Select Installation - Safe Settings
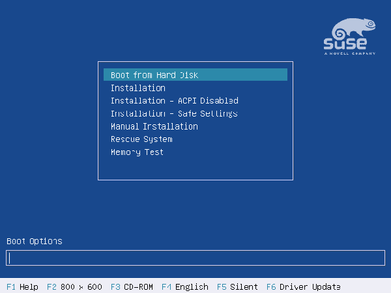The width and height of the screenshot is (391, 293). (174, 113)
